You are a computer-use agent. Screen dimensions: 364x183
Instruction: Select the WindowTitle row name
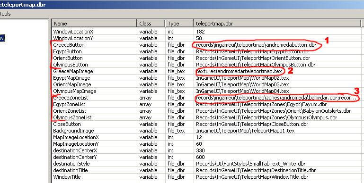click(67, 177)
